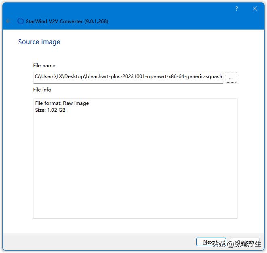
Task: Close the StarWind V2V Converter window
Action: 255,9
